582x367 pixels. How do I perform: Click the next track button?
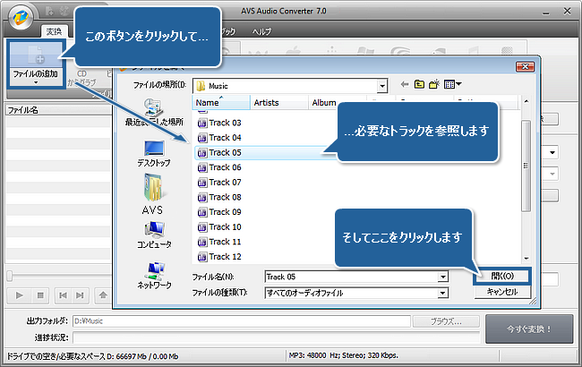[80, 295]
